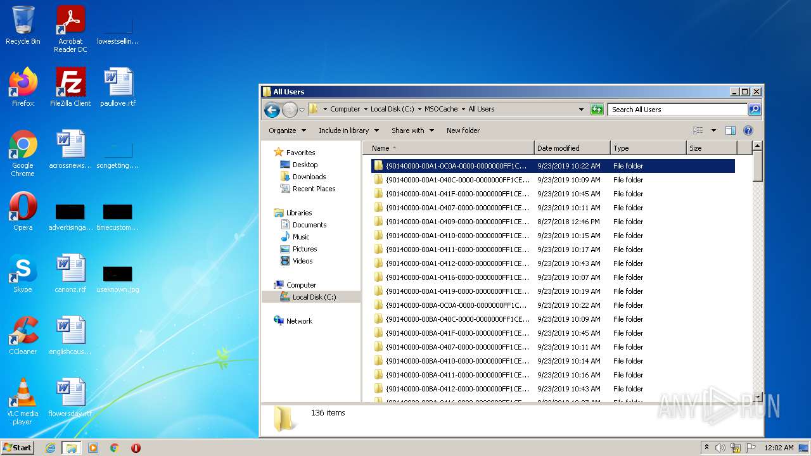811x456 pixels.
Task: Click the Refresh button beside address bar
Action: 596,110
